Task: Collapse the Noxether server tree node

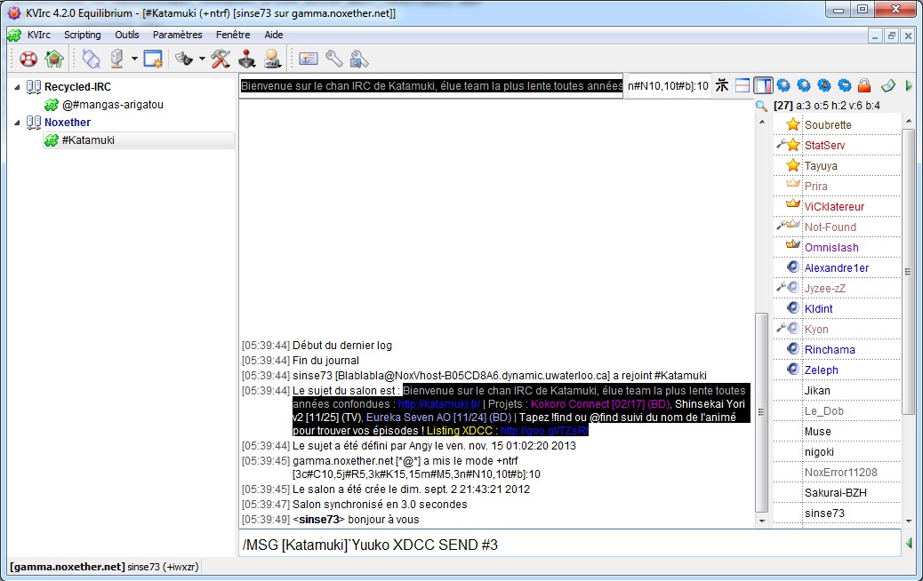Action: (17, 123)
